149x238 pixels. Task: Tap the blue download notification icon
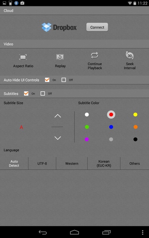16,3
